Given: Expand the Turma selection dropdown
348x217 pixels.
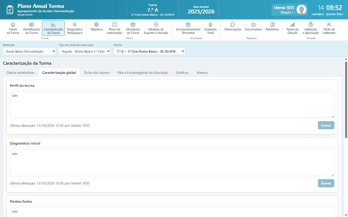Looking at the screenshot, I should 149,51.
